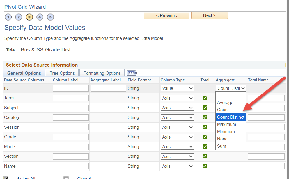This screenshot has height=179, width=289.
Task: Click the current step 3 circle
Action: (29, 17)
